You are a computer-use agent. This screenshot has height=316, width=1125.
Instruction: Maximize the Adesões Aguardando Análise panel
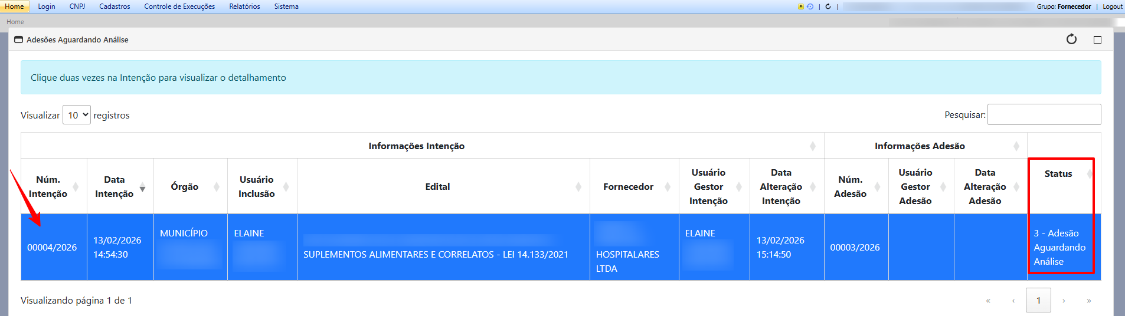click(1097, 39)
